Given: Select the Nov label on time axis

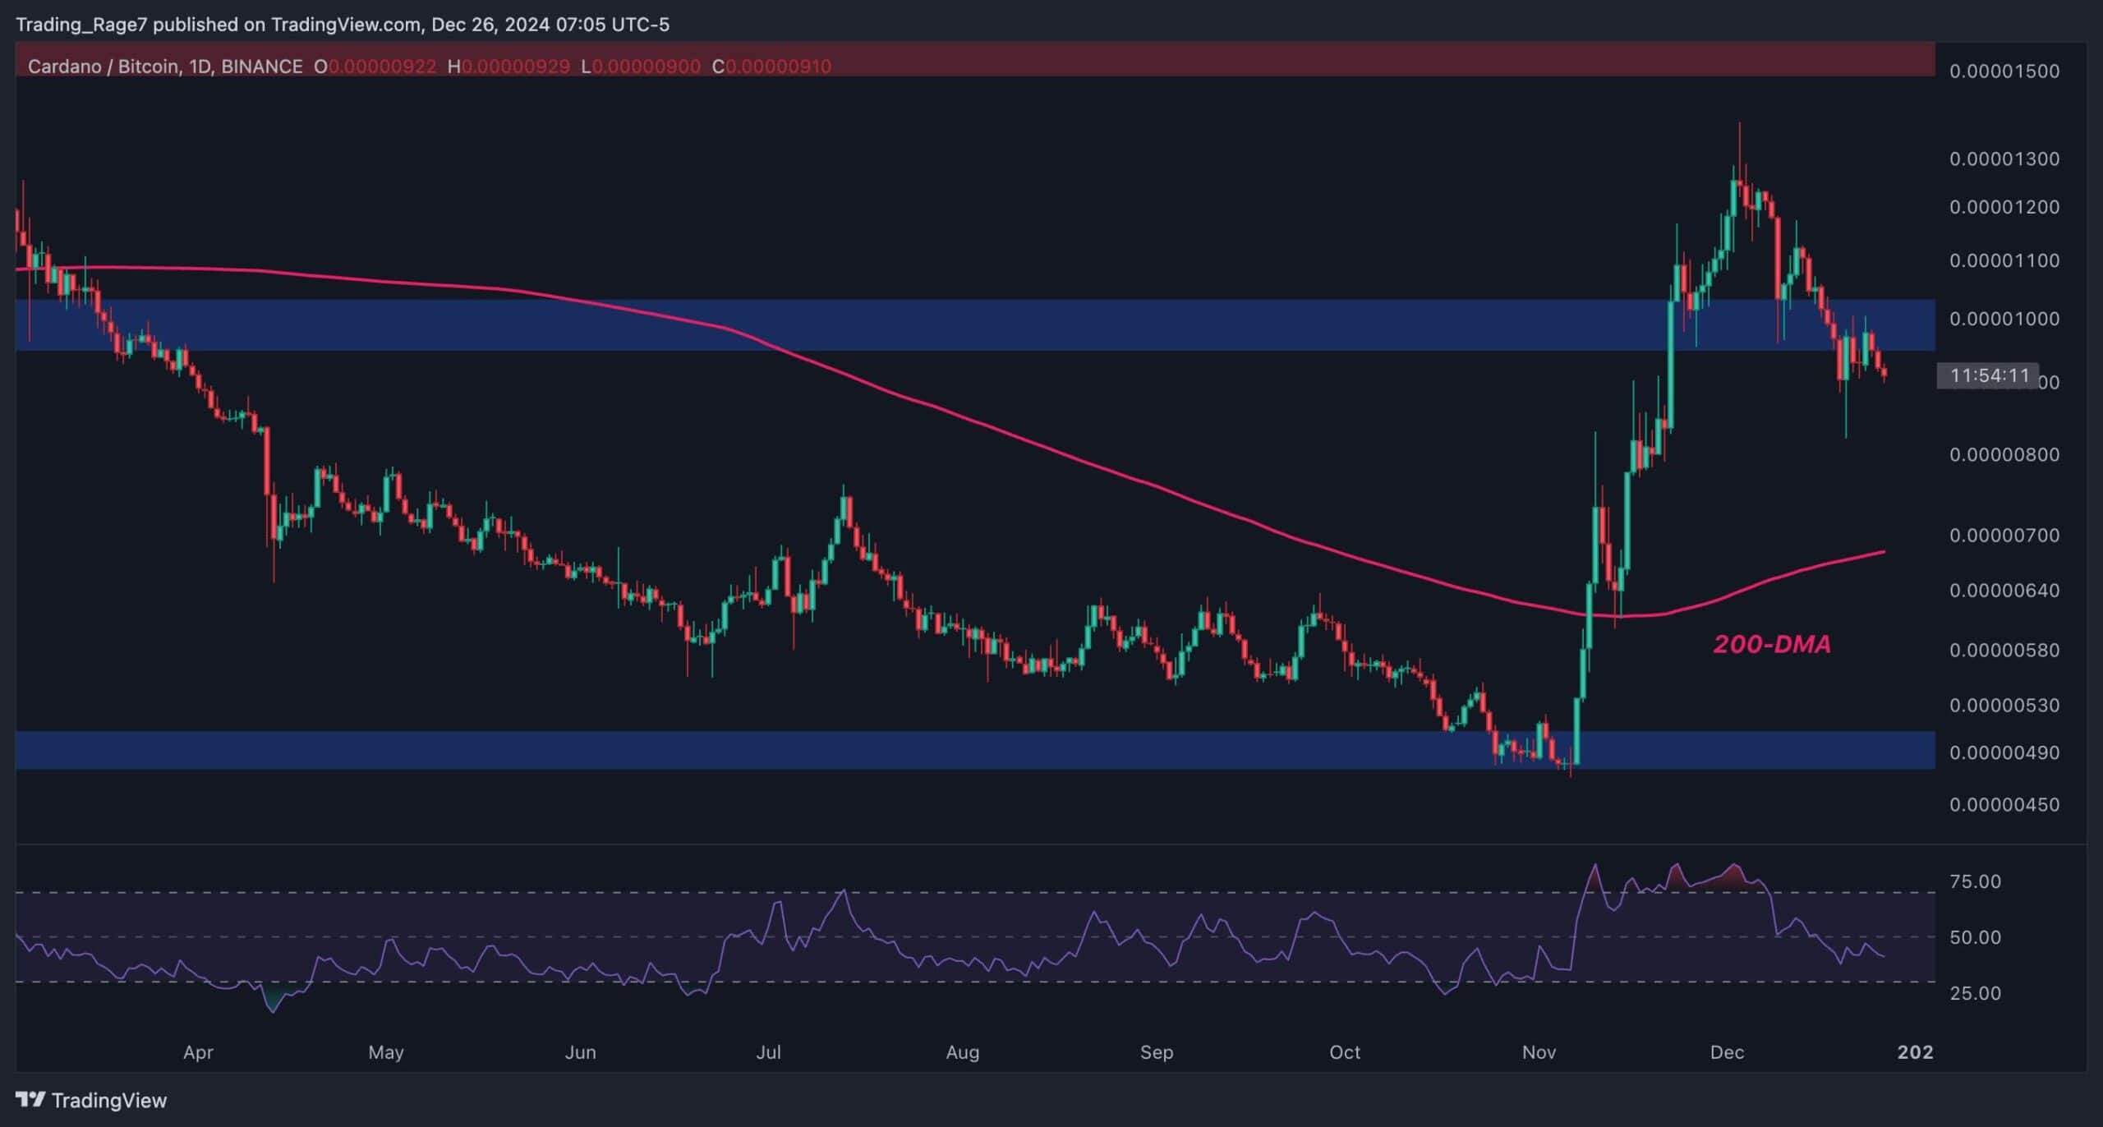Looking at the screenshot, I should click(1538, 1052).
